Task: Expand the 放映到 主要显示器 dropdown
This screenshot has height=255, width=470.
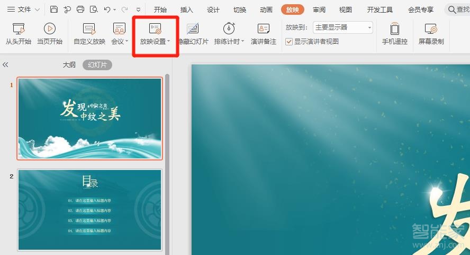Action: click(x=369, y=27)
